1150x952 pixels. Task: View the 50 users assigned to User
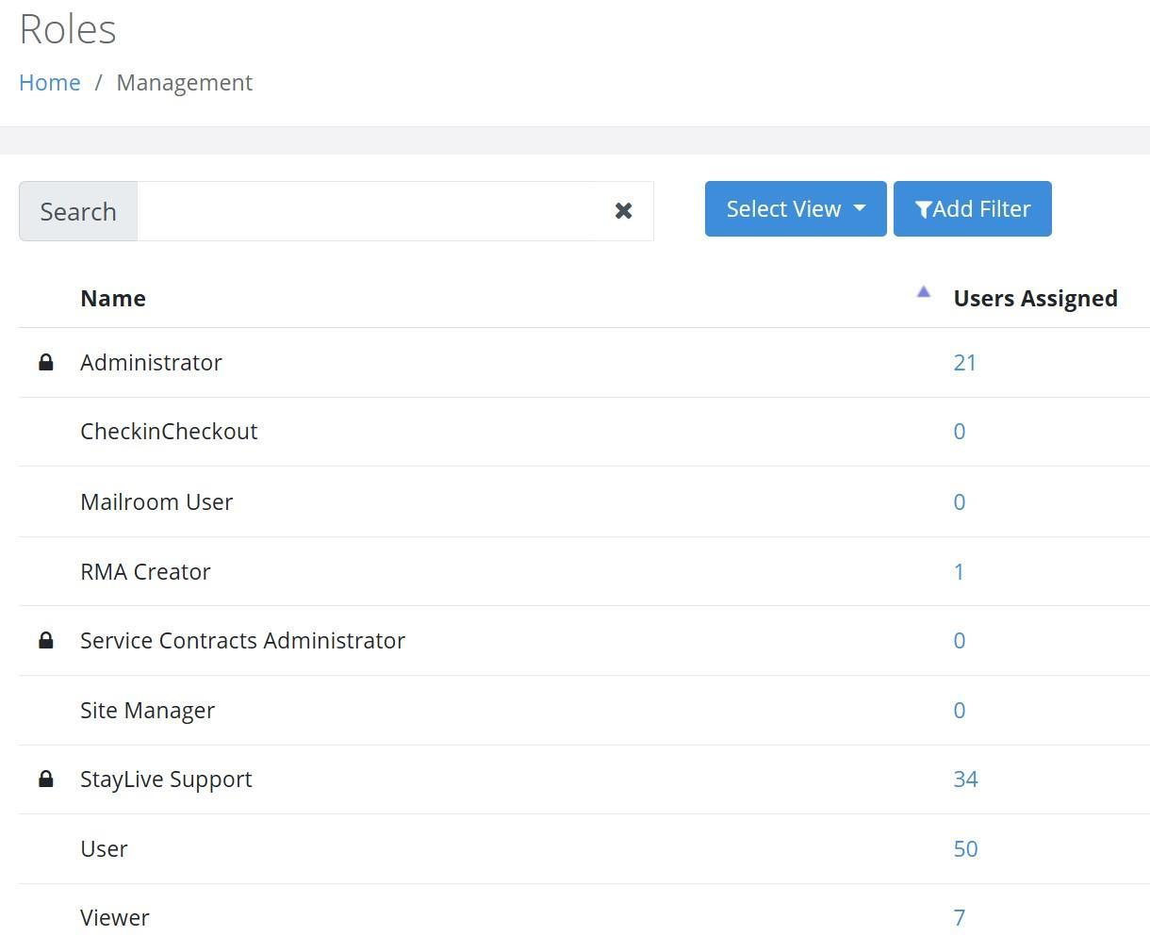[x=966, y=848]
